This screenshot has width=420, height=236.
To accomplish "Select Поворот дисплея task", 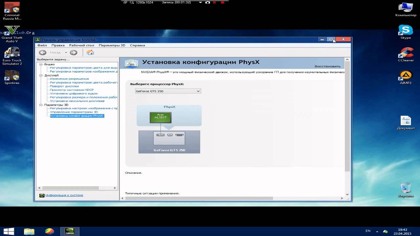I will (x=64, y=86).
